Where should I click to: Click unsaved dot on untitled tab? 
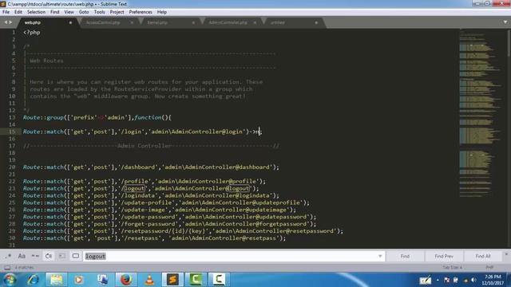pos(316,23)
